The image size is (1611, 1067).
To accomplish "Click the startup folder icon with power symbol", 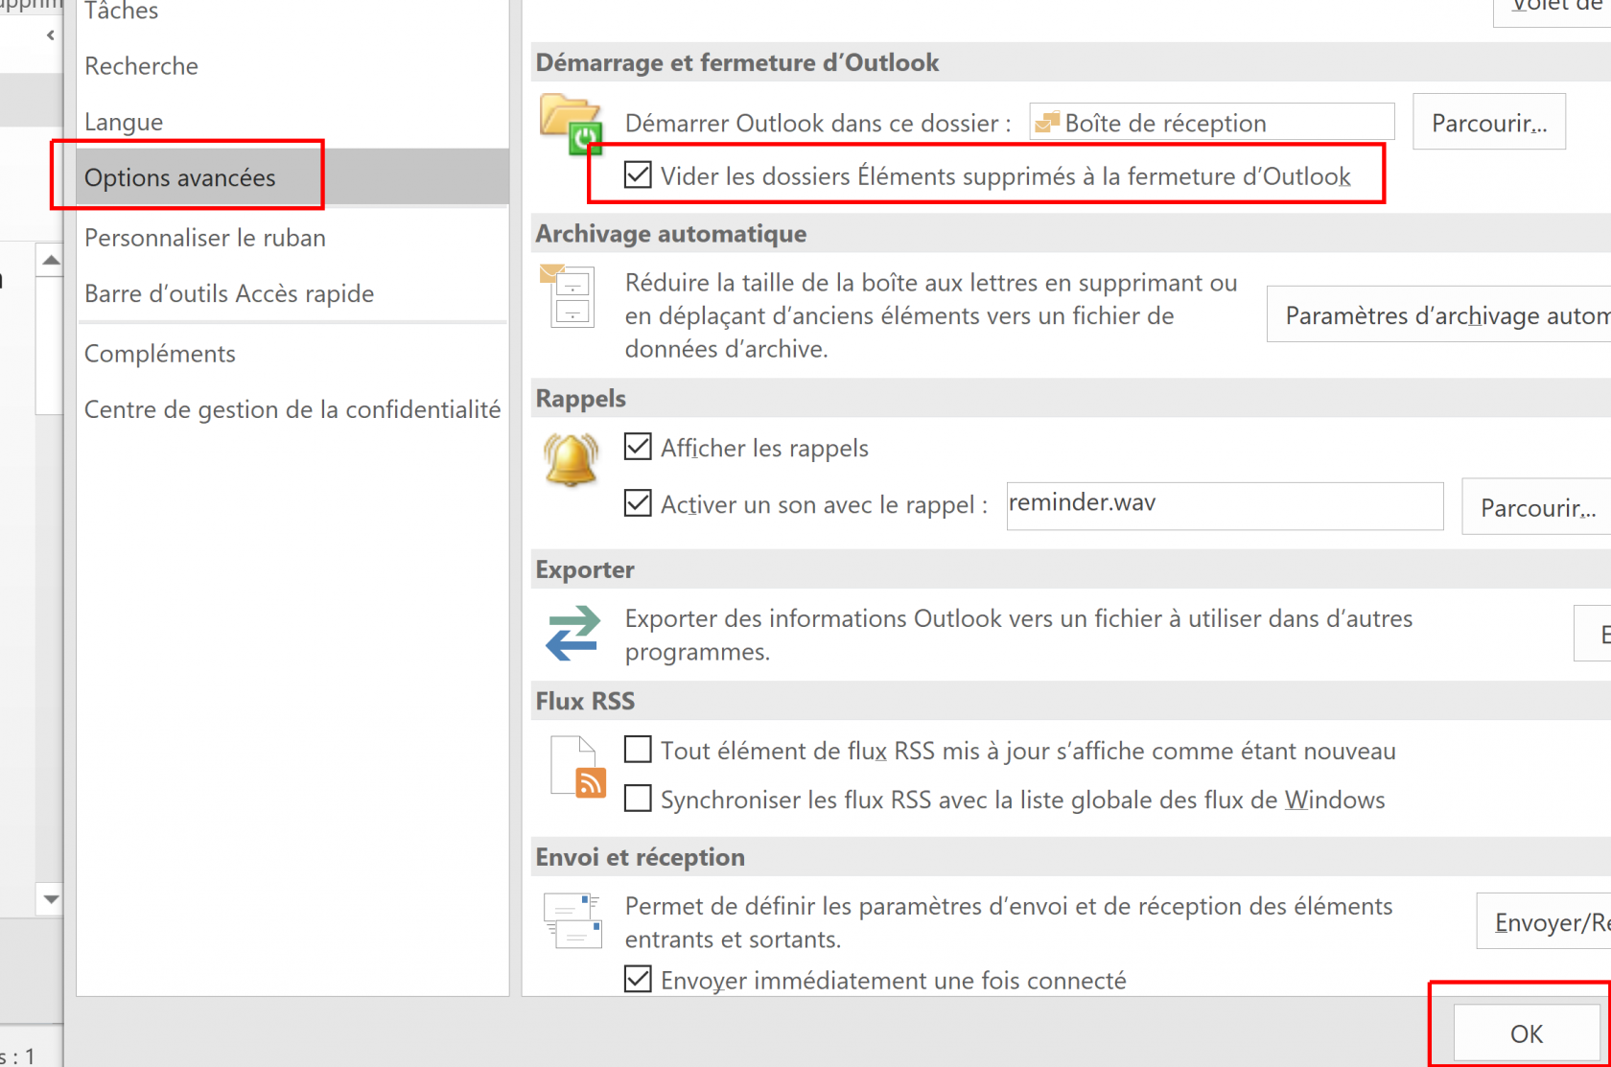I will tap(571, 123).
